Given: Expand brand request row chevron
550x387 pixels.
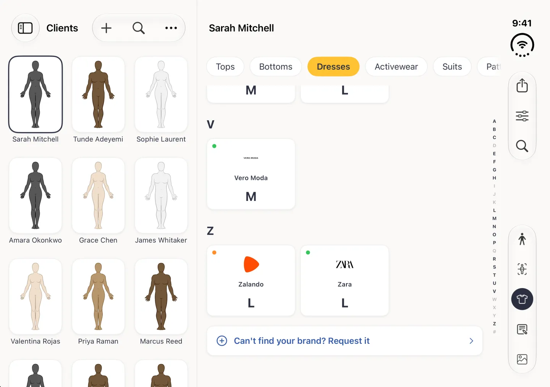Looking at the screenshot, I should (x=471, y=341).
